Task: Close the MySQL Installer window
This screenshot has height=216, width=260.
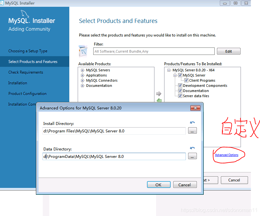Action: 246,3
